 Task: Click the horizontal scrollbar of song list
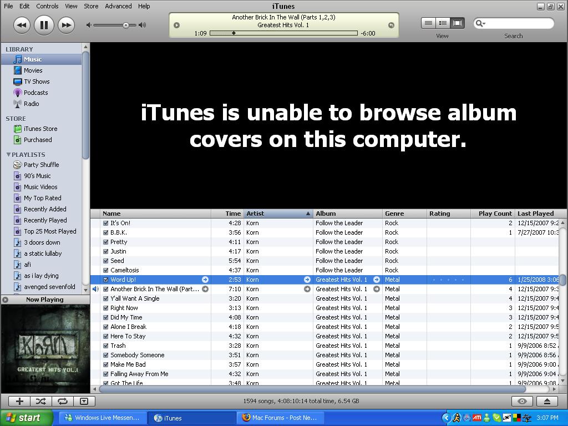312,389
